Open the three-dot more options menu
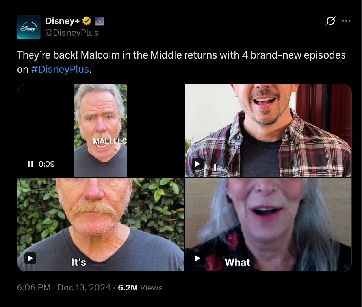The width and height of the screenshot is (362, 307). click(x=346, y=21)
